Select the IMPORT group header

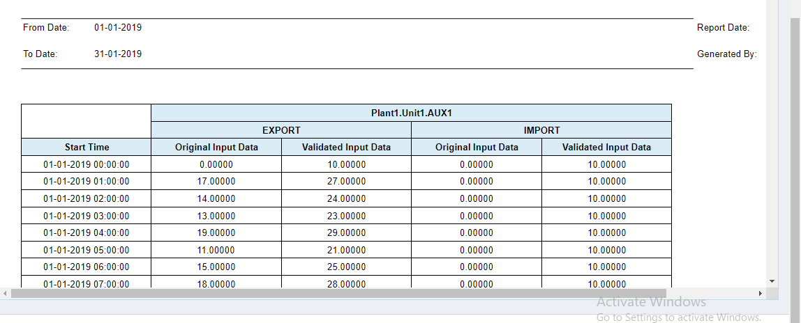541,130
